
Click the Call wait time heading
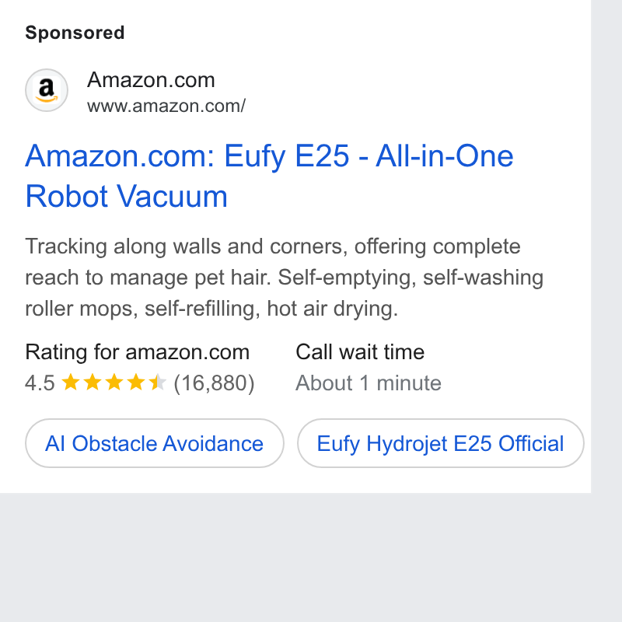[360, 352]
